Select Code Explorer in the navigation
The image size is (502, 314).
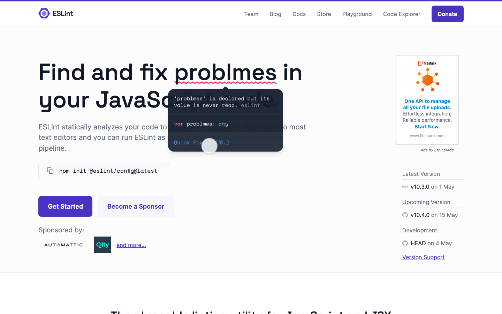[402, 14]
